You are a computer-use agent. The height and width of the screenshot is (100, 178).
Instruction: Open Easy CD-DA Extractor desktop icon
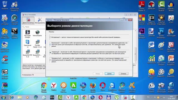(x=161, y=61)
